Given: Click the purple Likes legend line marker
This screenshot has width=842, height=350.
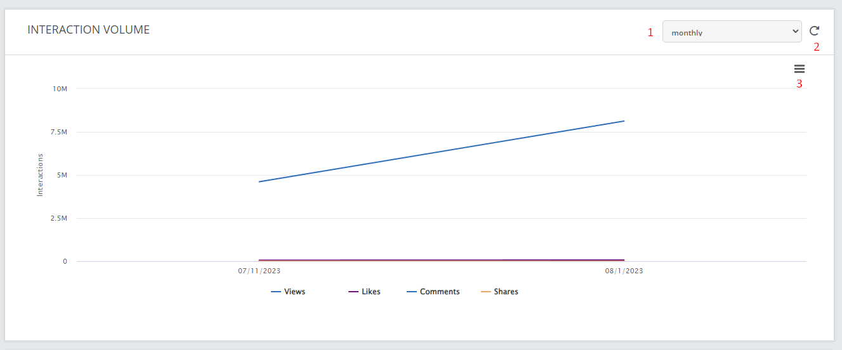Looking at the screenshot, I should (353, 292).
